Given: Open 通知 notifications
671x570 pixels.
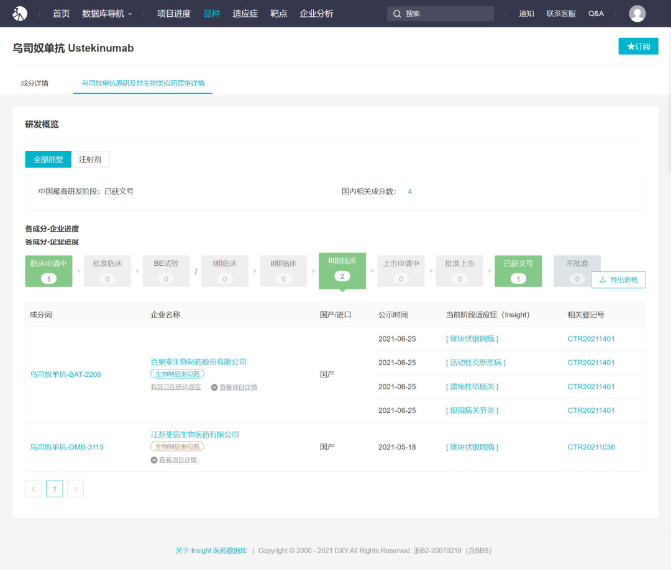Looking at the screenshot, I should [526, 14].
